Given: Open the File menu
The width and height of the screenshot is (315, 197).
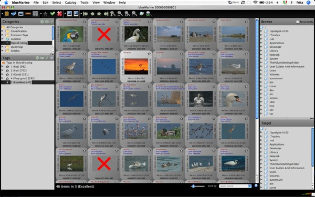Looking at the screenshot, I should [x=36, y=3].
